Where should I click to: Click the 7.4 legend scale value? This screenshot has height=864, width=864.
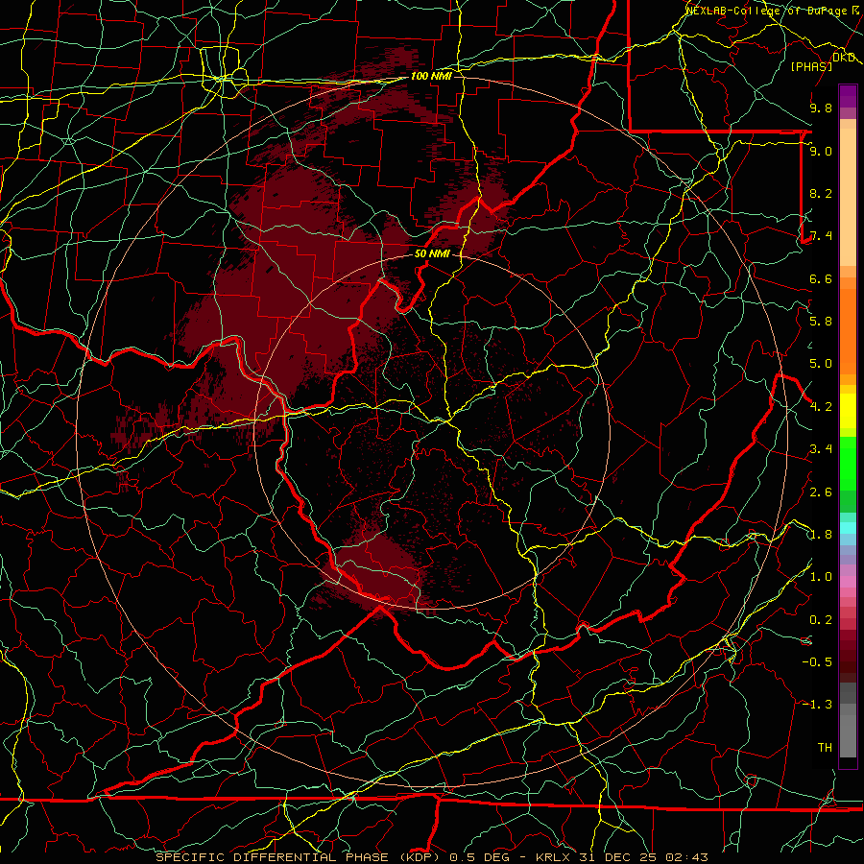pos(821,236)
